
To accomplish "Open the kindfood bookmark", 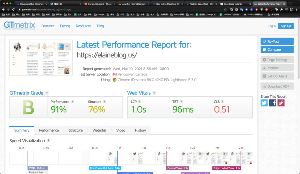I will coord(254,14).
